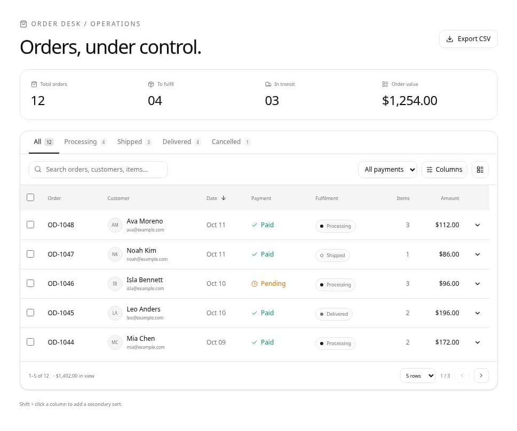Click the Paid checkmark icon on OD-1048
This screenshot has width=517, height=431.
click(254, 225)
